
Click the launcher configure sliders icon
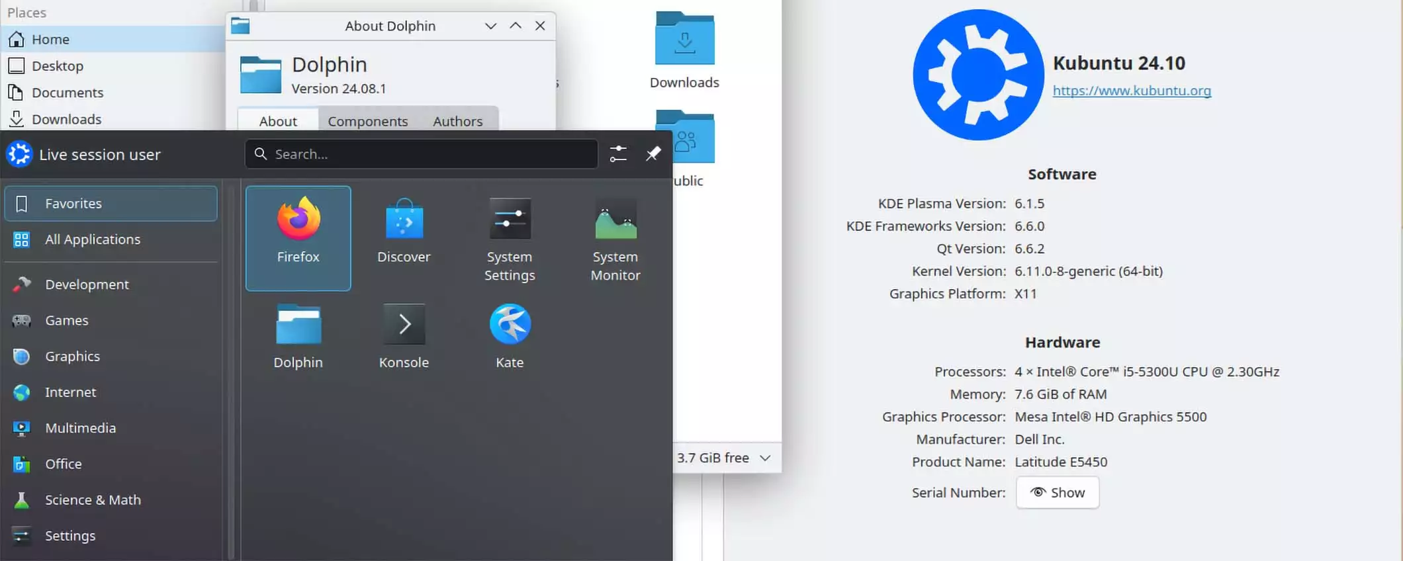(x=618, y=153)
